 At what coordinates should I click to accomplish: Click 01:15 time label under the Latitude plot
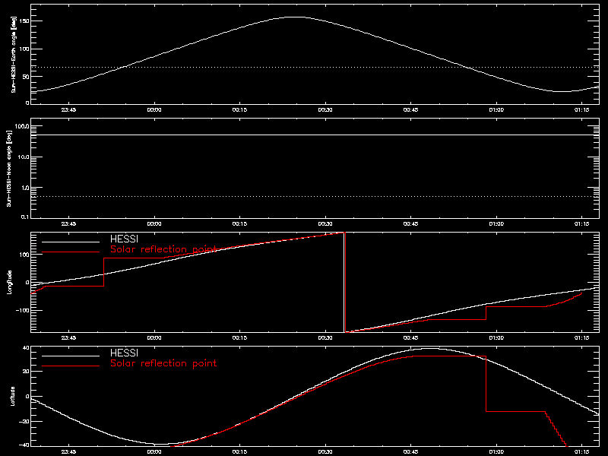point(581,451)
